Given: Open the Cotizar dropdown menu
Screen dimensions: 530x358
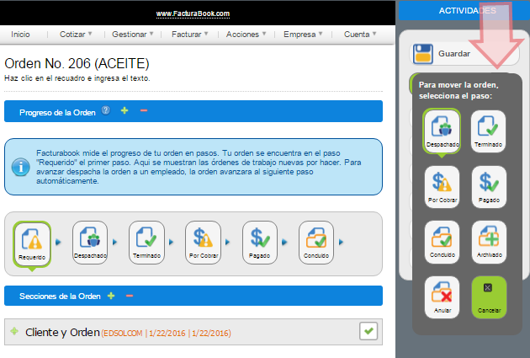Looking at the screenshot, I should pyautogui.click(x=76, y=35).
